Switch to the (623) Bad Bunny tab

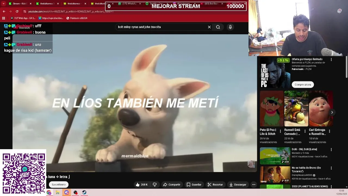pyautogui.click(x=211, y=4)
